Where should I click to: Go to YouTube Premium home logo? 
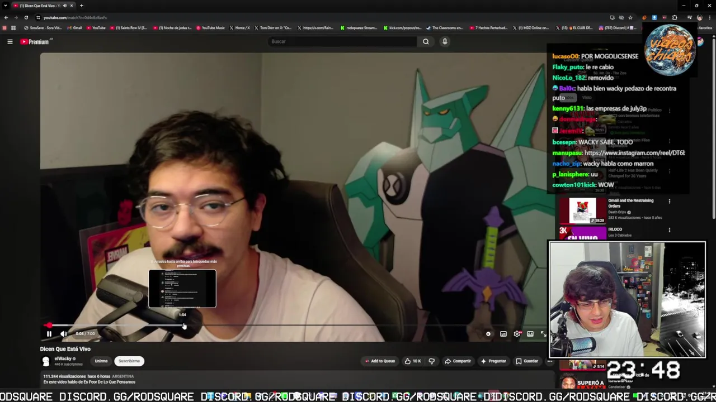(x=35, y=41)
